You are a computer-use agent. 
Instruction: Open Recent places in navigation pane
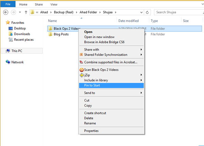point(24,40)
